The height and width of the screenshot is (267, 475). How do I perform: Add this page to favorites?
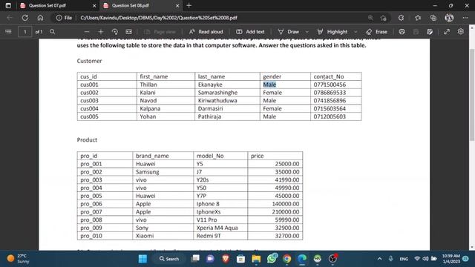click(x=384, y=18)
